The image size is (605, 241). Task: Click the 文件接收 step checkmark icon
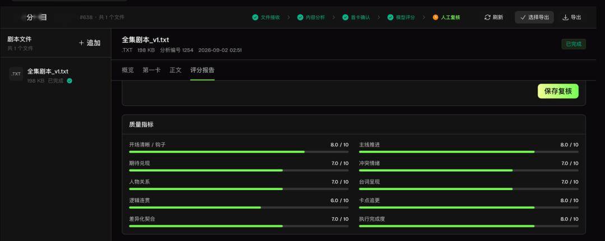[255, 17]
